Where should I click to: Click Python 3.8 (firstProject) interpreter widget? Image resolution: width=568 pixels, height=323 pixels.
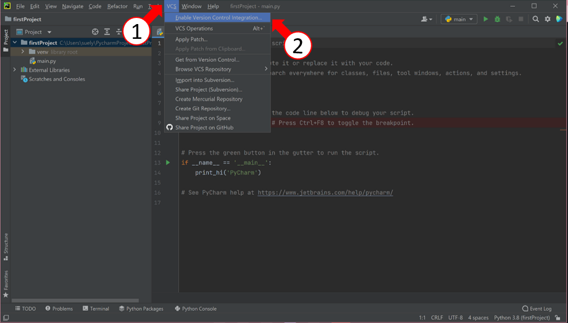click(522, 317)
